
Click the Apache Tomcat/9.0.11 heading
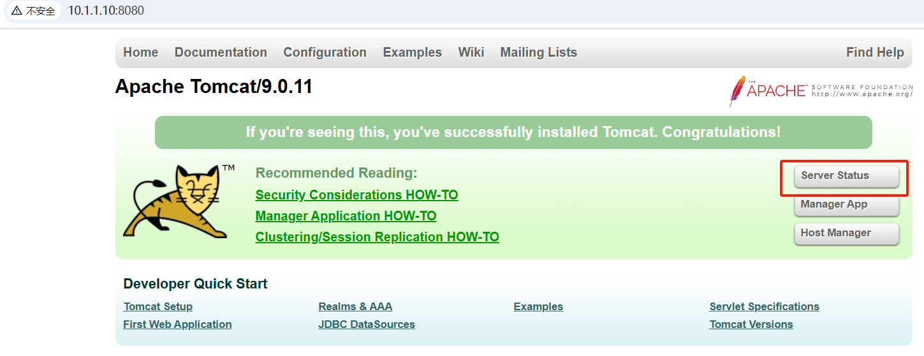[x=214, y=87]
